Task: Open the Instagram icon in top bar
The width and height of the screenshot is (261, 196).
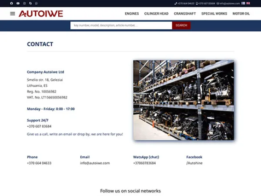Action: [24, 3]
